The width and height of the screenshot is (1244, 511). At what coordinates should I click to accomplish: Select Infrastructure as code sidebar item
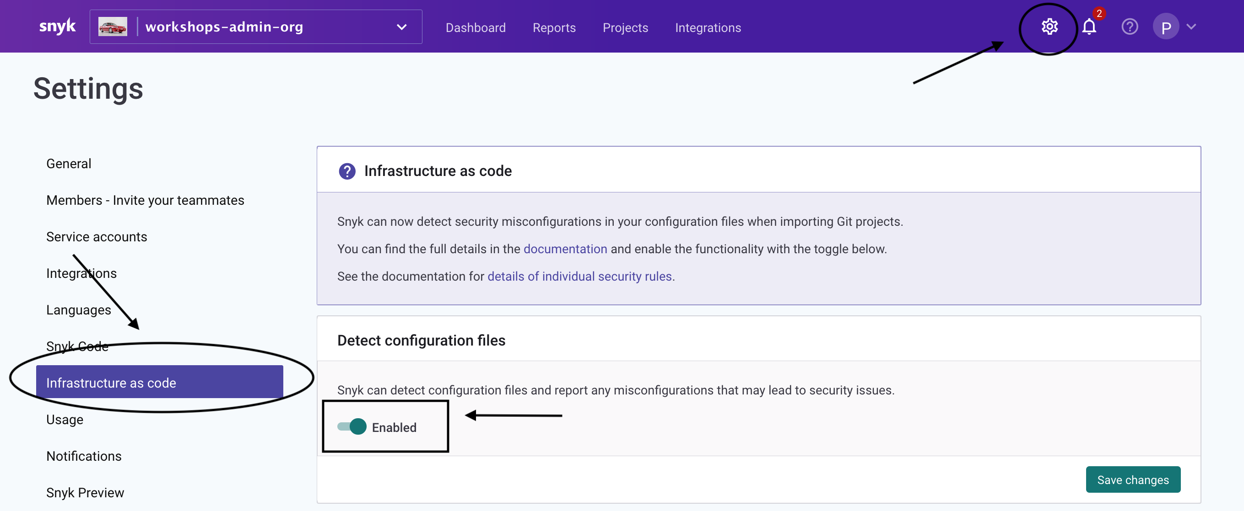pos(159,382)
